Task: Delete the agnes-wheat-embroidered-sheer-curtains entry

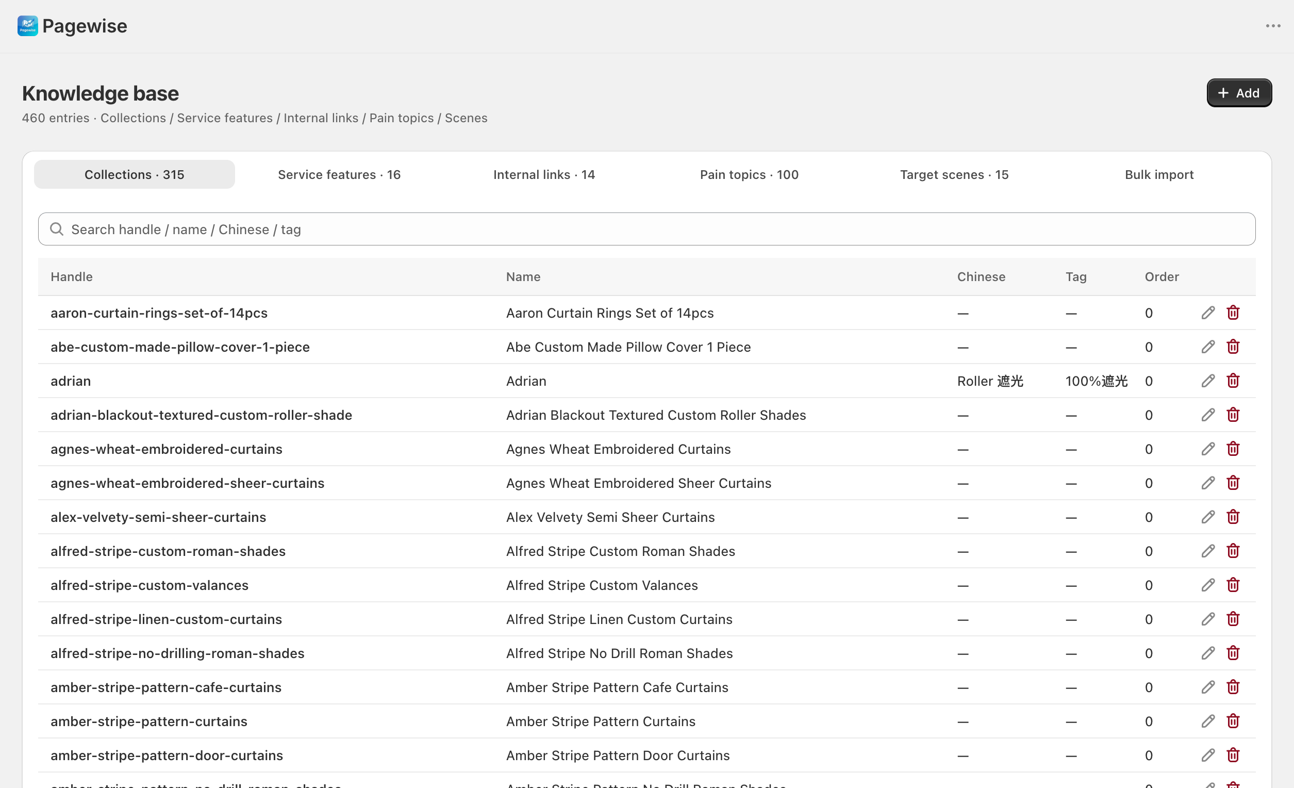Action: click(1233, 483)
